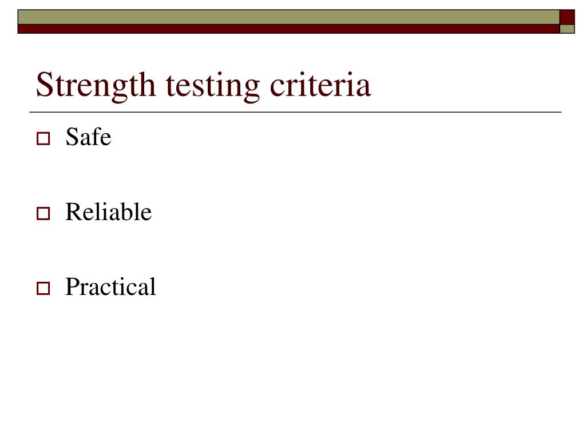
Task: Select the dark red header stripe
Action: (x=288, y=29)
